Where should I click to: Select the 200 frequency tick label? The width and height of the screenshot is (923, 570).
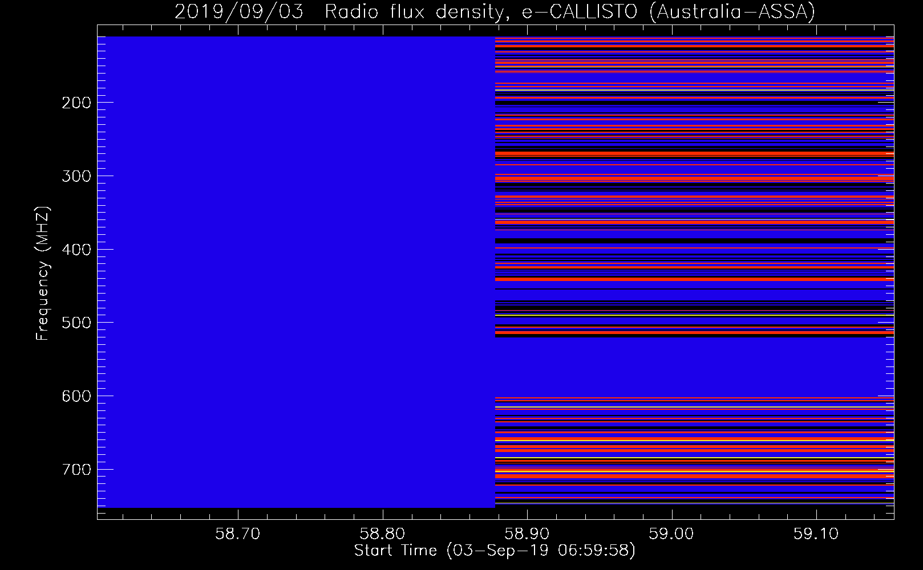tap(76, 103)
